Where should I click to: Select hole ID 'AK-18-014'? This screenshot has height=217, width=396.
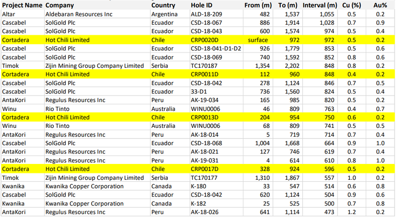[x=204, y=135]
